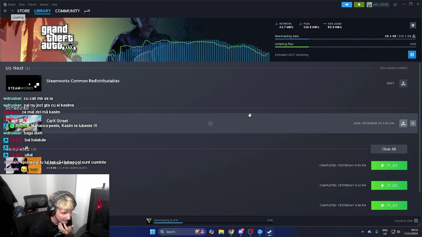Click the GTA V icon in the status bar
Screen dimensions: 422x237
click(x=149, y=221)
